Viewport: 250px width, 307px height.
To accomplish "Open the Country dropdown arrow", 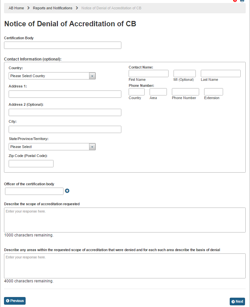I will point(92,76).
